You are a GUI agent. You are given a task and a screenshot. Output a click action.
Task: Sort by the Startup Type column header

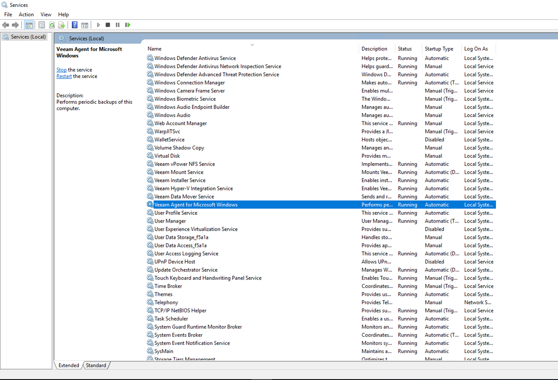[x=442, y=49]
